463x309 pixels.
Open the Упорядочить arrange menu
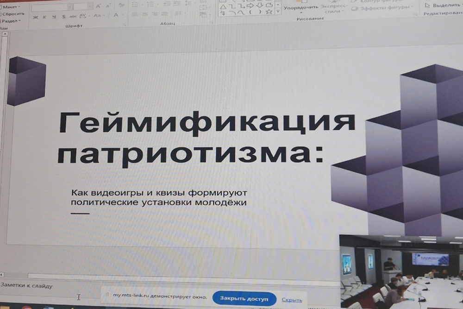click(300, 8)
